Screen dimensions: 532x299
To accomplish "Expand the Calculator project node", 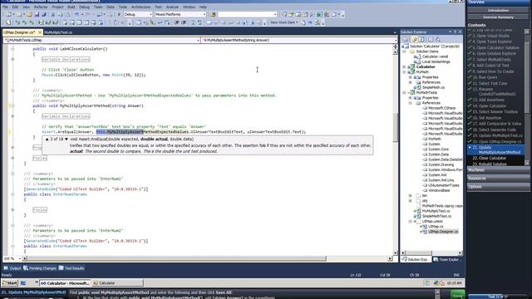I will 405,66.
